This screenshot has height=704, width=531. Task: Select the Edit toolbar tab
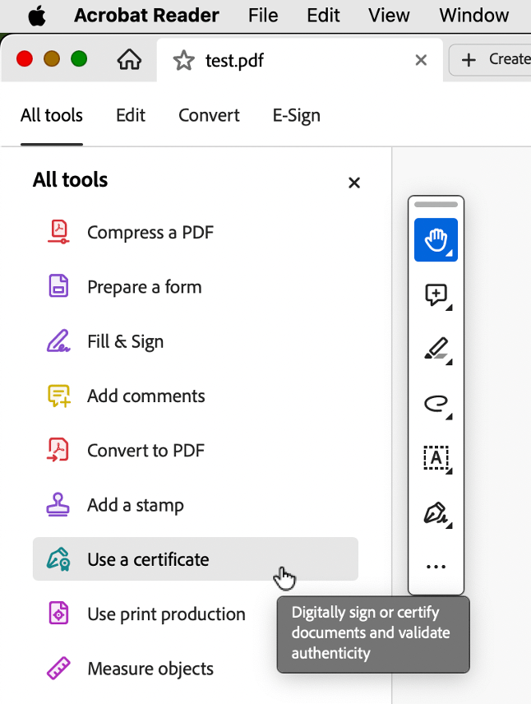[x=131, y=115]
